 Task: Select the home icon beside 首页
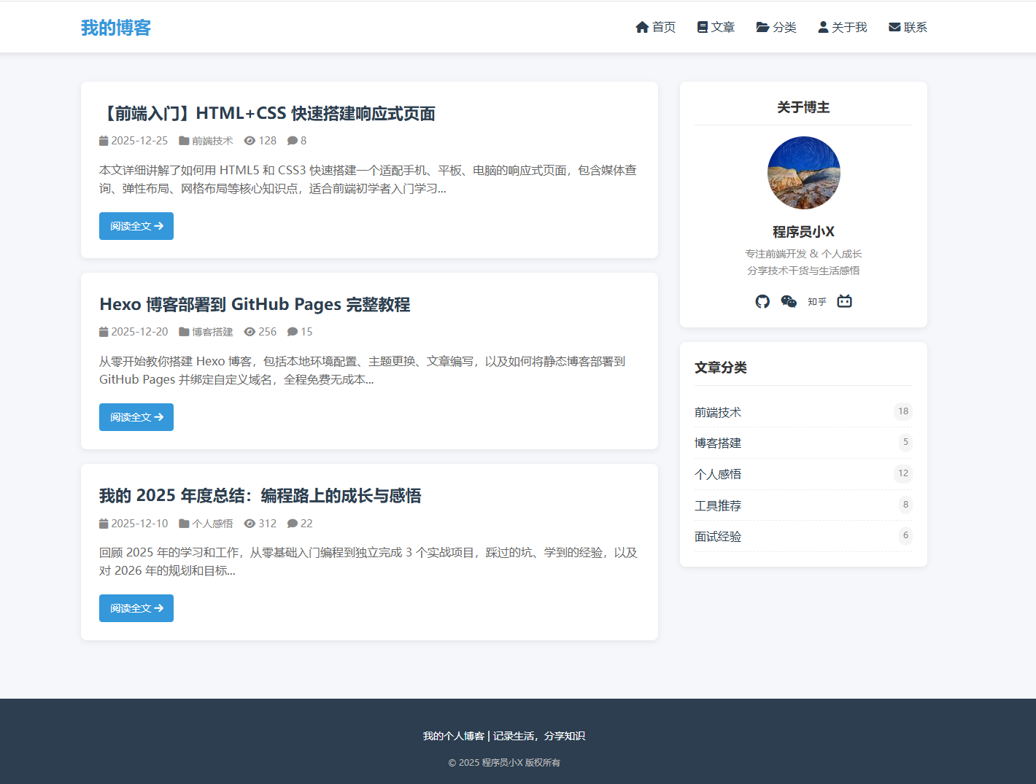click(x=641, y=26)
